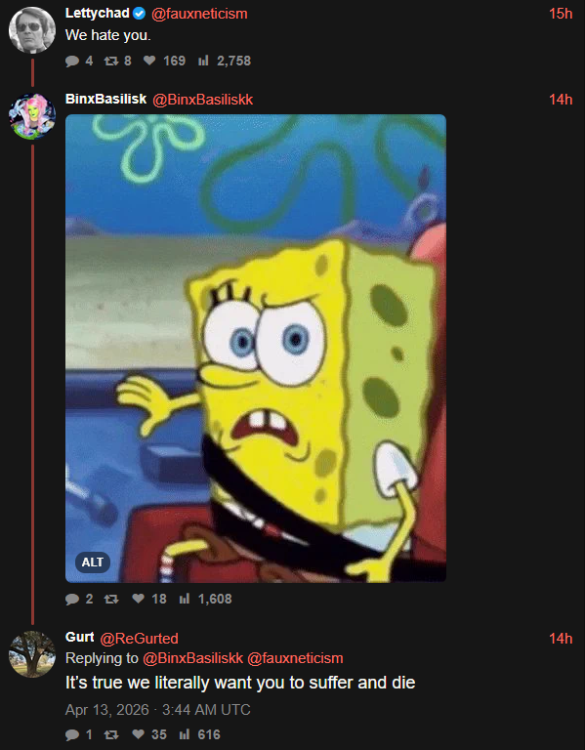Open Gurt's tree avatar

coord(32,654)
